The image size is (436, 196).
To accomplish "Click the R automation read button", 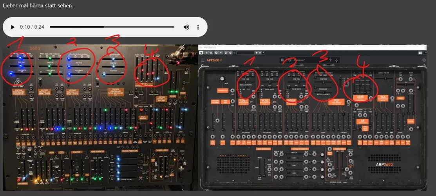I will tap(206, 53).
